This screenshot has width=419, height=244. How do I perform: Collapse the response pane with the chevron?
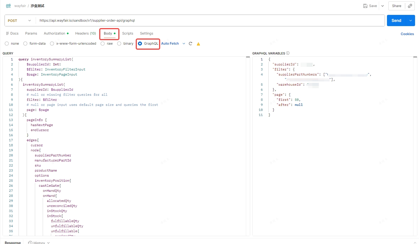click(x=415, y=243)
